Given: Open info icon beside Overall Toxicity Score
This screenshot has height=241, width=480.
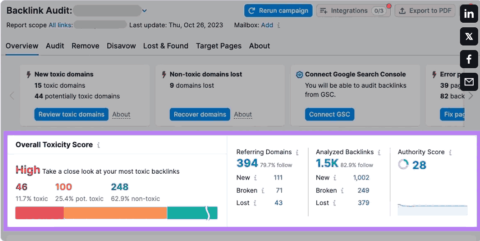Looking at the screenshot, I should (x=99, y=145).
